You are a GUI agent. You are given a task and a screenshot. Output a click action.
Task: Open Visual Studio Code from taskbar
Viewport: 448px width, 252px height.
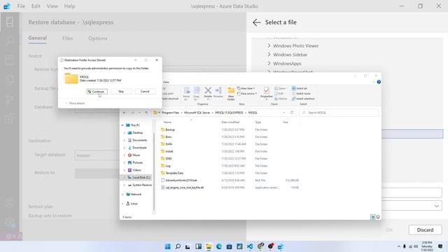coord(250,246)
